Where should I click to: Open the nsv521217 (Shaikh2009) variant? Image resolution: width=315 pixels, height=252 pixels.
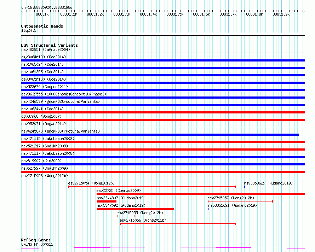[x=45, y=146]
